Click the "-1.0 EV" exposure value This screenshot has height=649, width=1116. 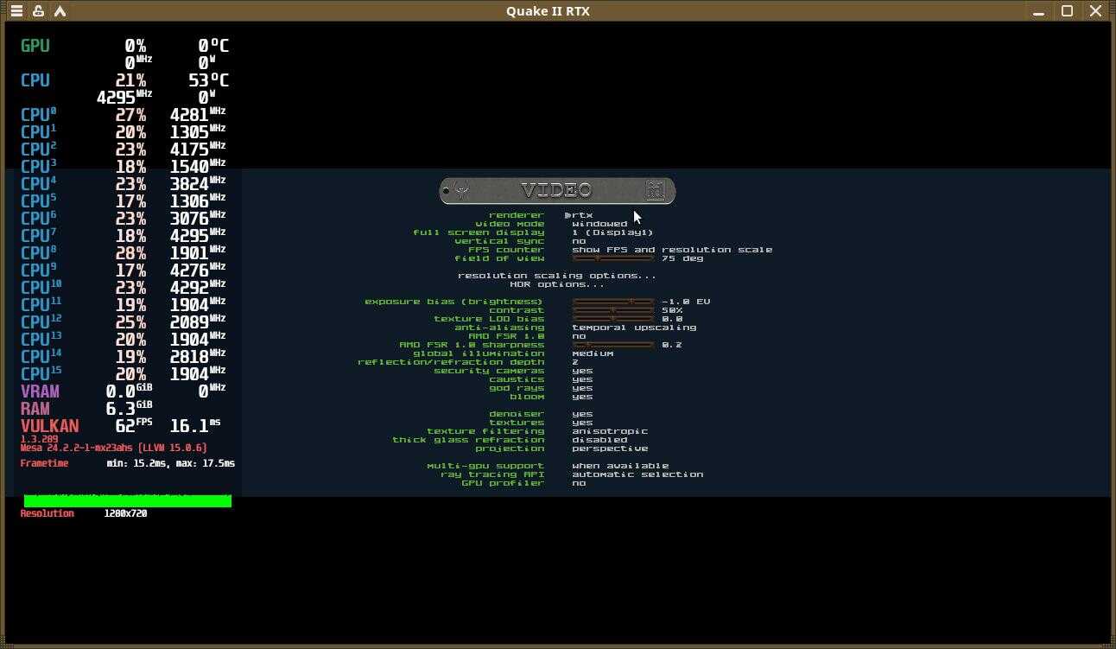tap(686, 302)
